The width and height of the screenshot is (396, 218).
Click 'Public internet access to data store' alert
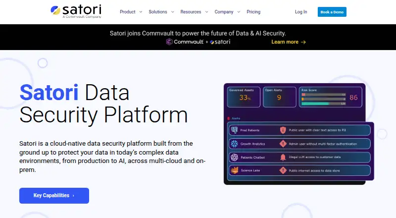[314, 171]
